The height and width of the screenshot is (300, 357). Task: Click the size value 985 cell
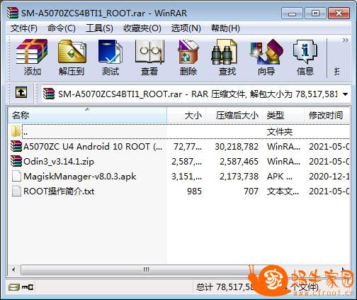pyautogui.click(x=194, y=191)
